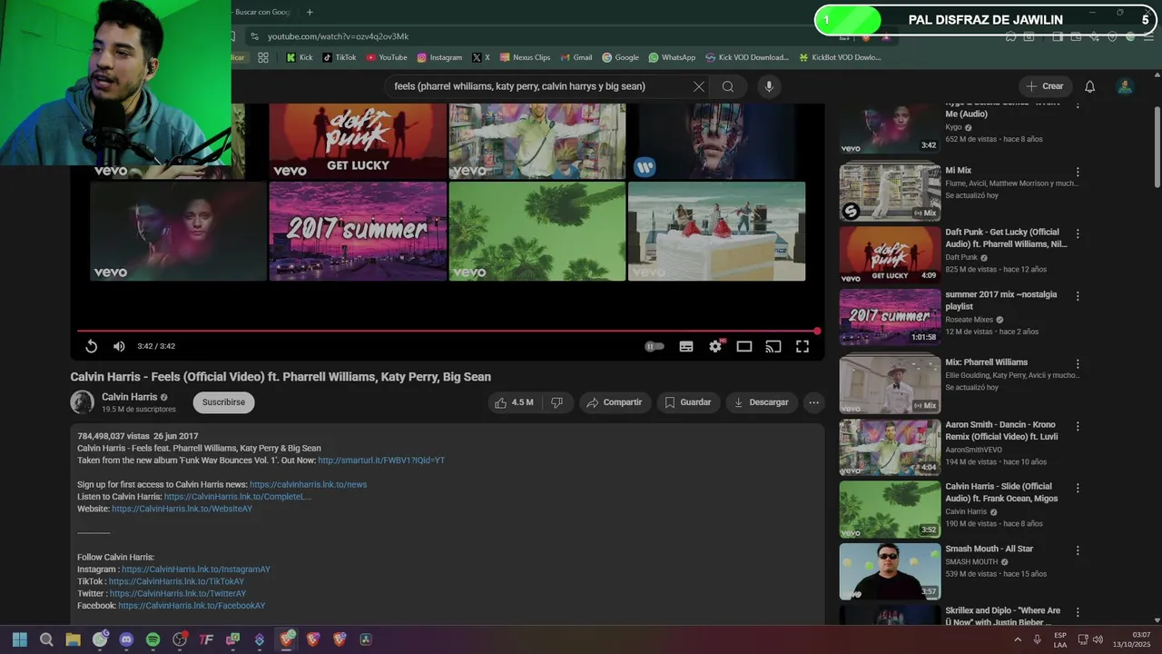Cast the video to a device
Viewport: 1162px width, 654px height.
(x=773, y=346)
